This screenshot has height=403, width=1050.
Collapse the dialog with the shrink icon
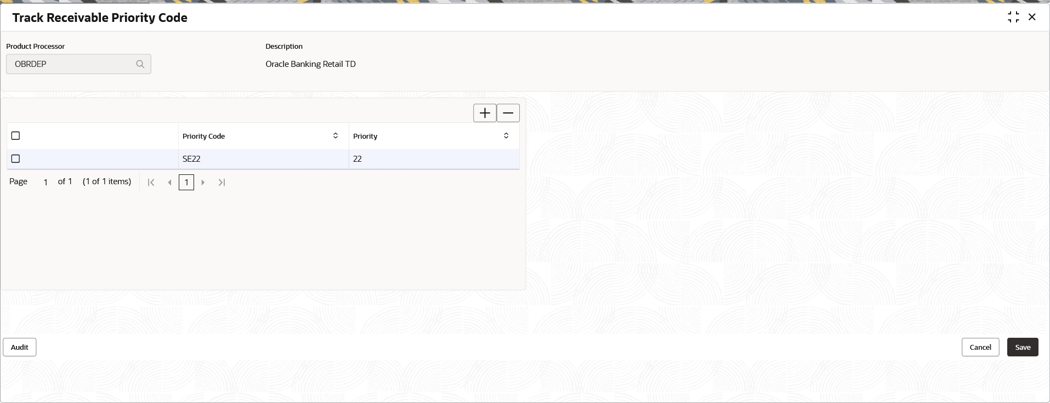[x=1013, y=17]
